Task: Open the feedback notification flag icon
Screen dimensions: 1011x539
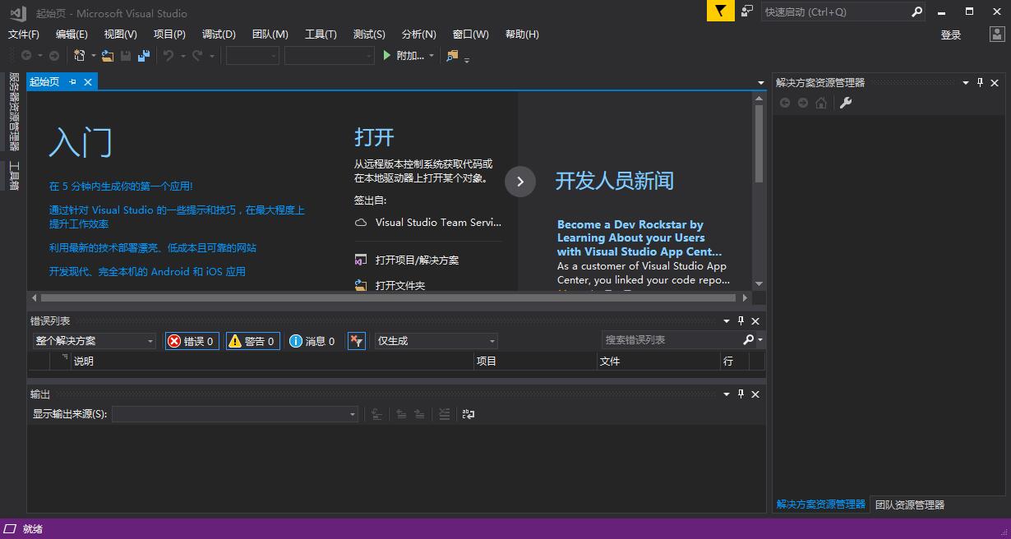Action: [721, 12]
